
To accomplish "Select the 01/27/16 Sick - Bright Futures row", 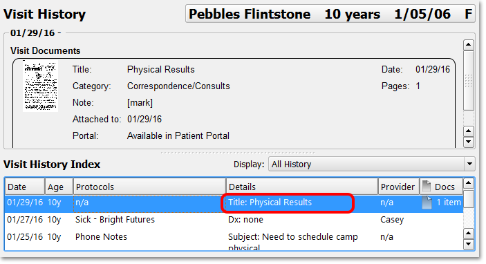I will coord(234,220).
